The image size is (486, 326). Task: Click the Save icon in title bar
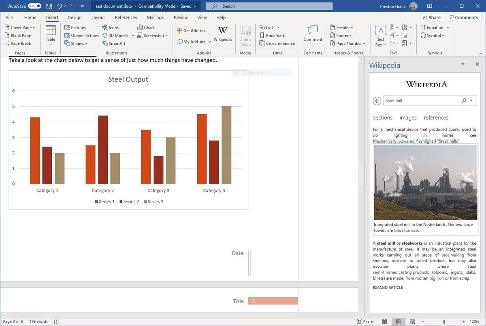[x=49, y=6]
